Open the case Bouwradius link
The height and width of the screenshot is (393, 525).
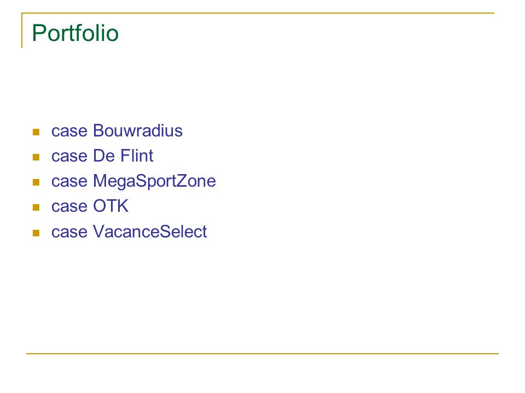(x=117, y=130)
